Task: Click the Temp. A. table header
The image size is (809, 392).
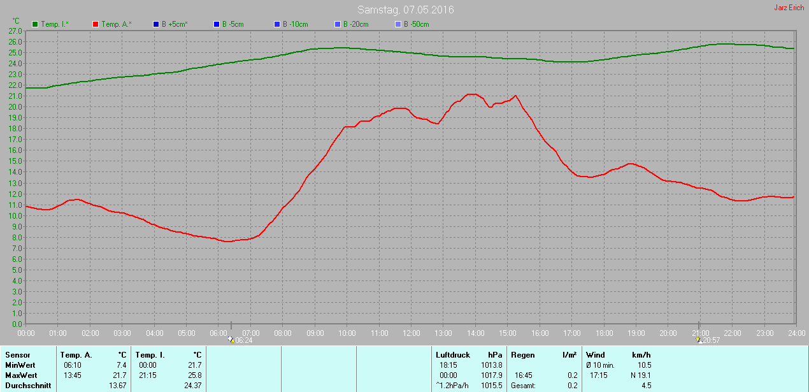Action: pos(76,354)
